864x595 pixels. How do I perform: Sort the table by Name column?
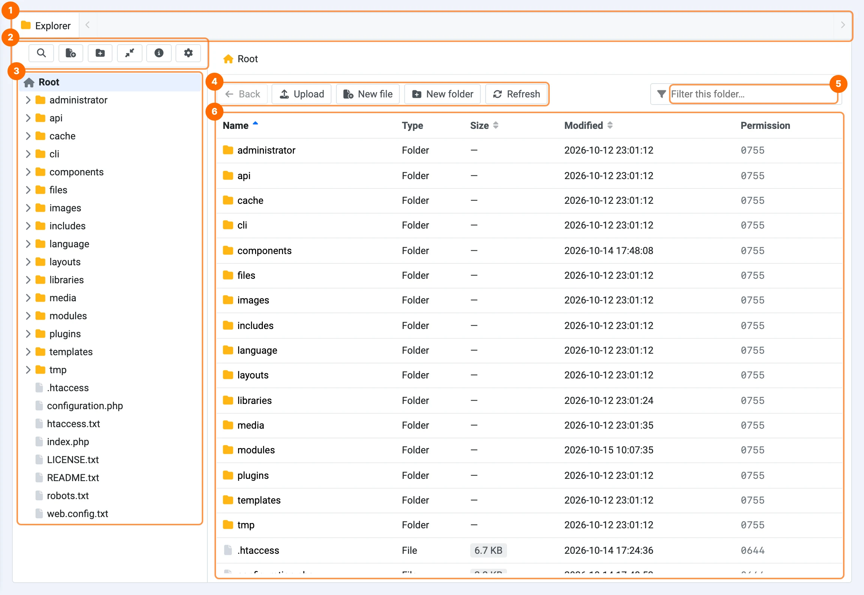click(x=240, y=126)
